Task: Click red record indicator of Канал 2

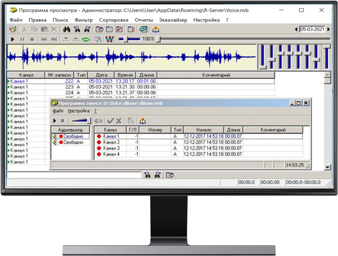Action: [99, 142]
